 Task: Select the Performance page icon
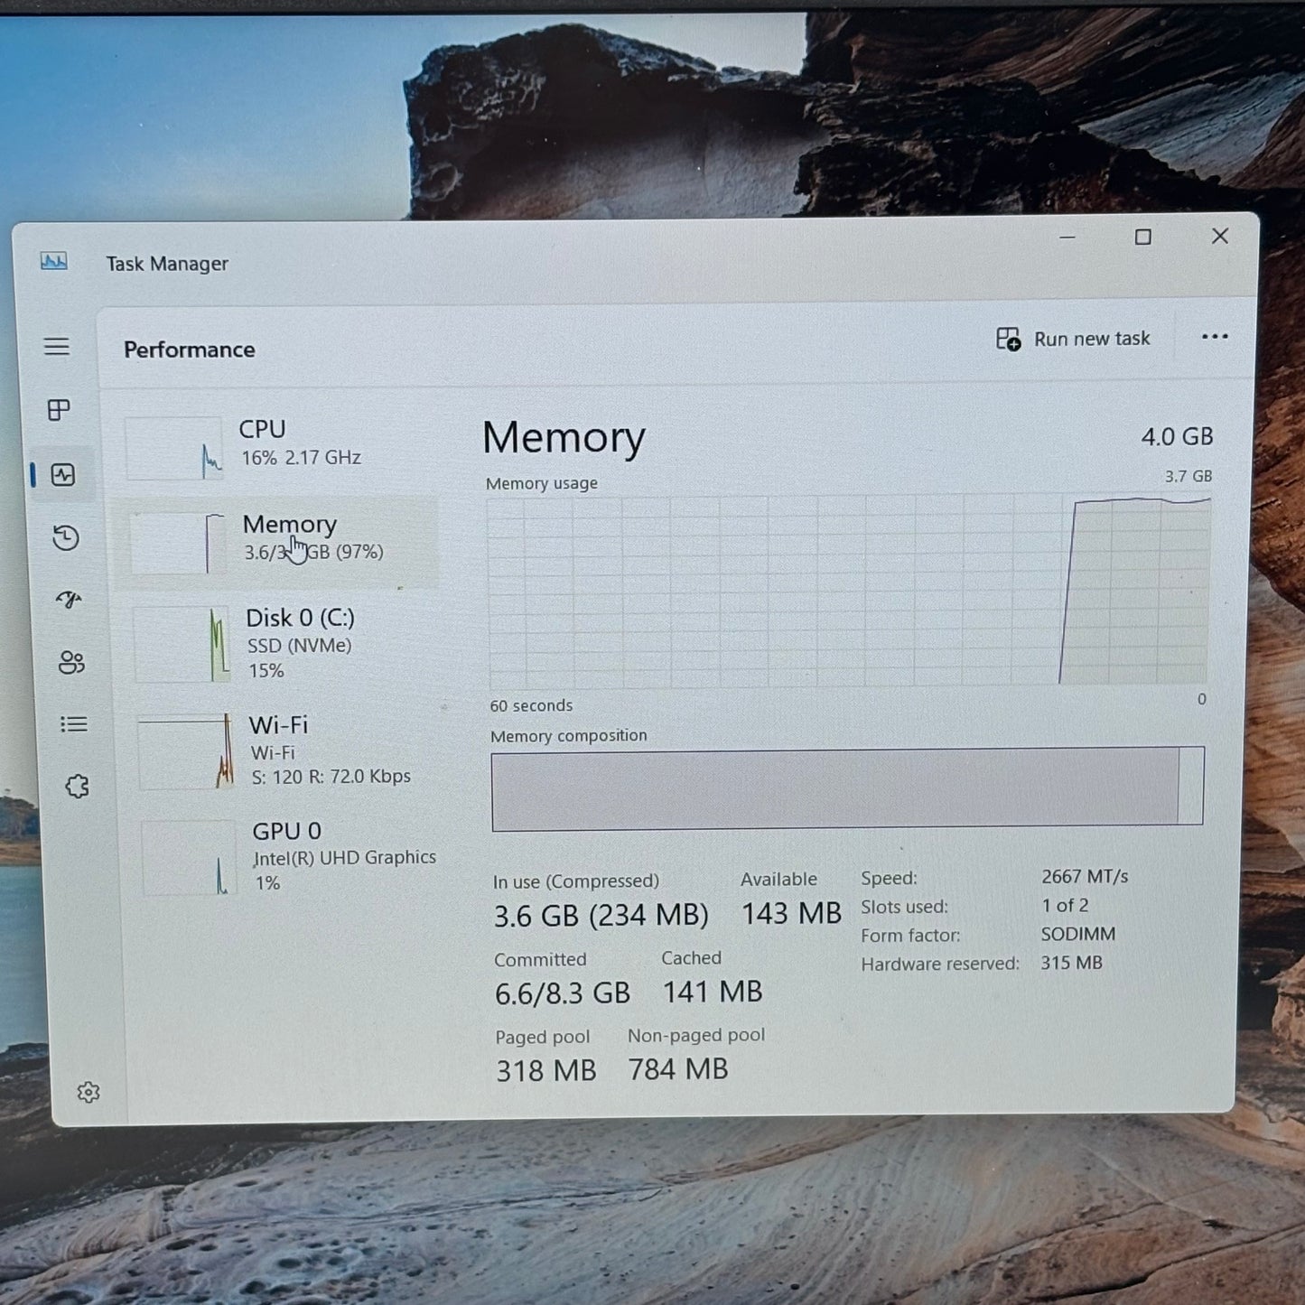63,475
